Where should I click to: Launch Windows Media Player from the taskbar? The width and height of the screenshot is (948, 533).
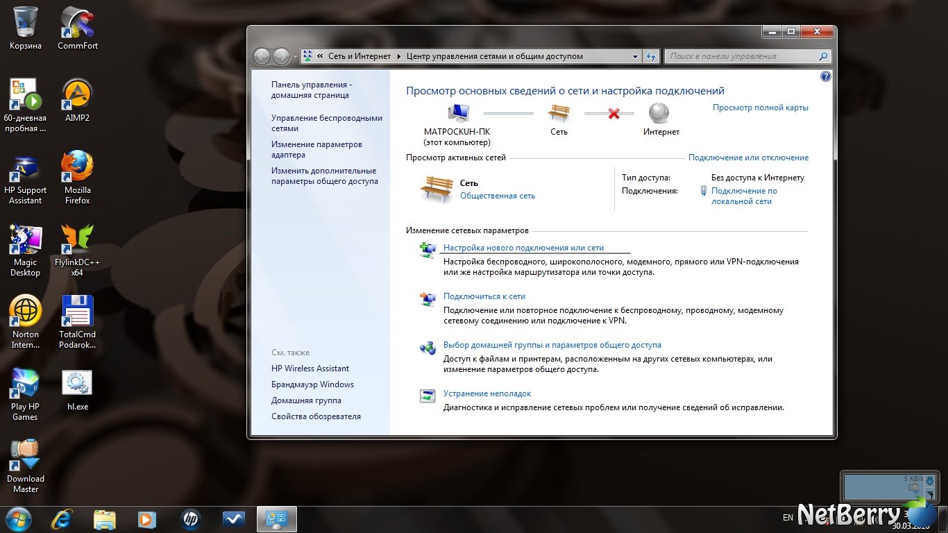point(146,518)
